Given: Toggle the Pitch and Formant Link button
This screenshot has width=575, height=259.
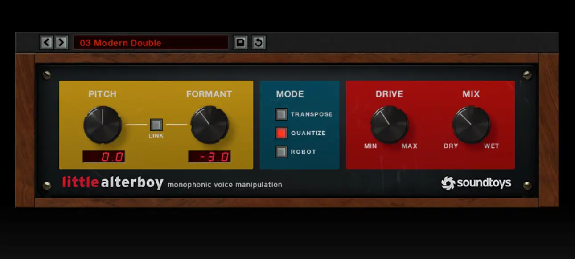Looking at the screenshot, I should coord(156,125).
